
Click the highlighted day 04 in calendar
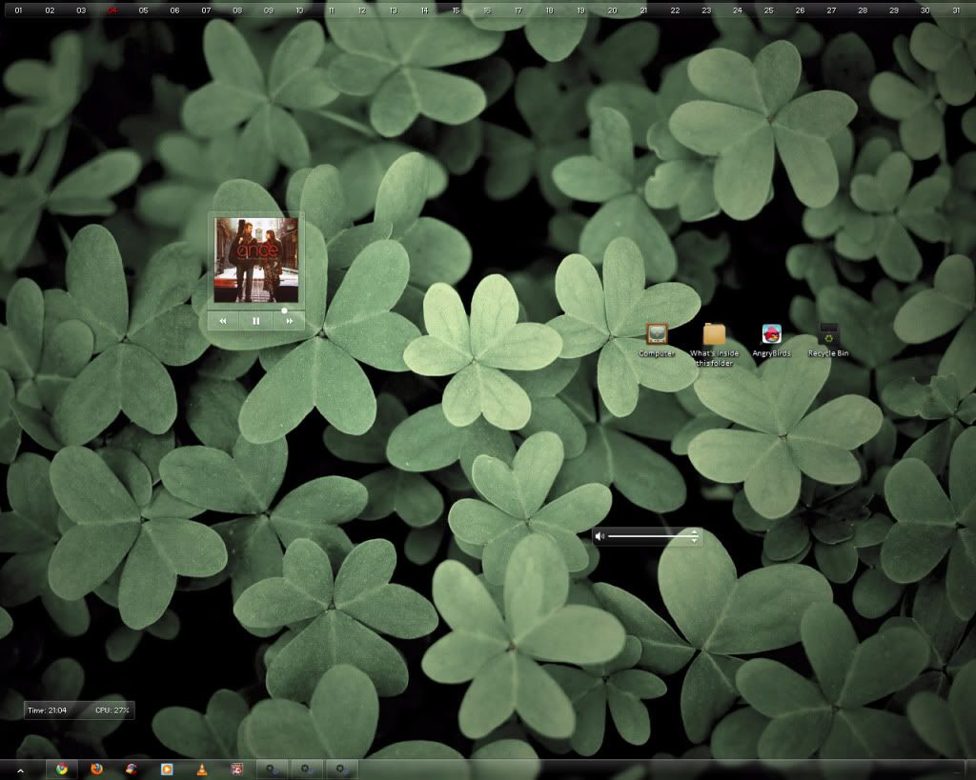tap(112, 10)
